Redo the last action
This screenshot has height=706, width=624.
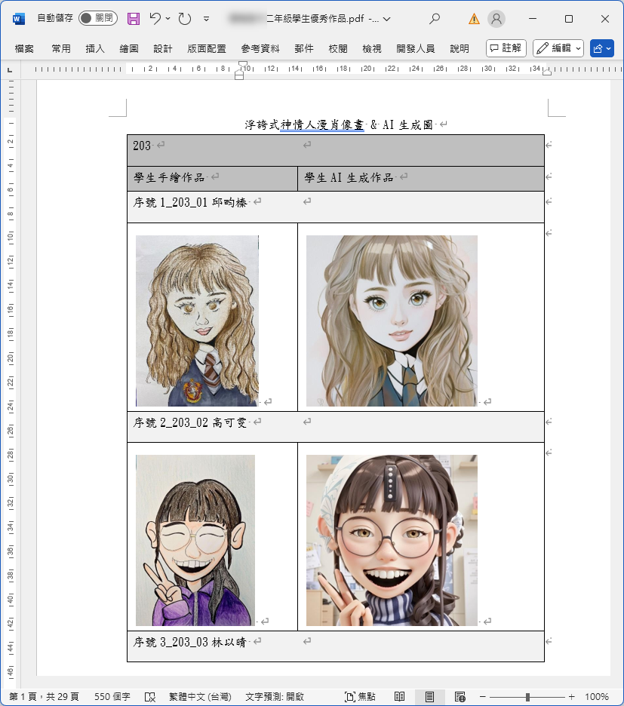coord(185,18)
